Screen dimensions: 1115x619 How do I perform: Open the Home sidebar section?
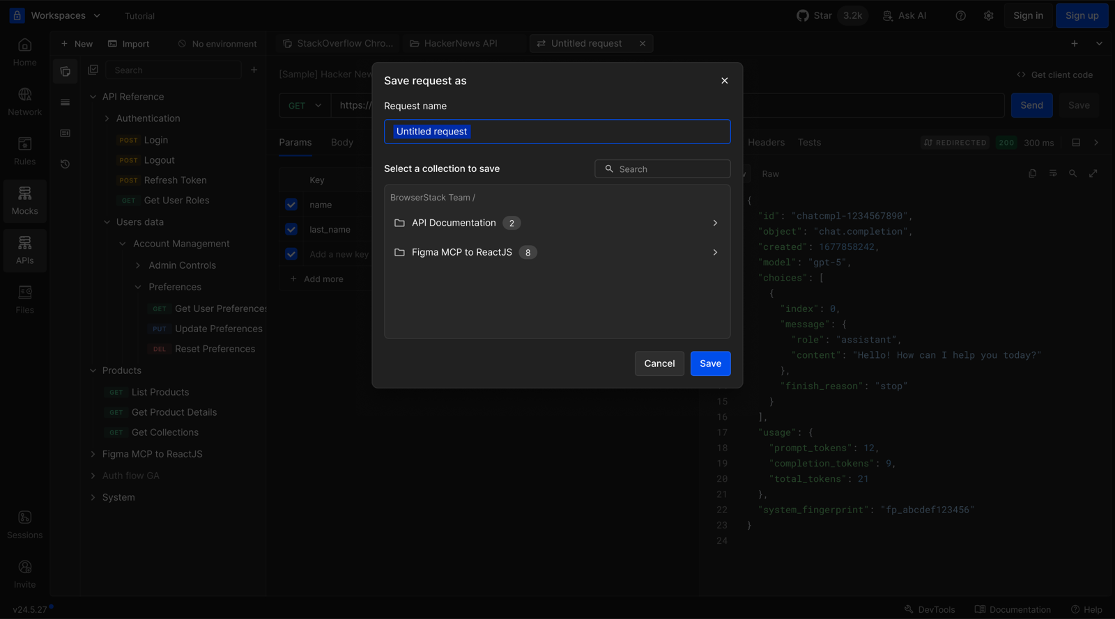(x=24, y=52)
